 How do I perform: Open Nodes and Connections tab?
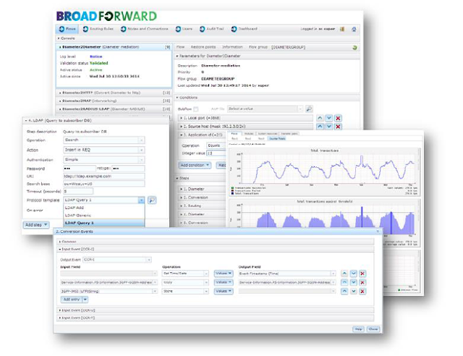point(145,29)
